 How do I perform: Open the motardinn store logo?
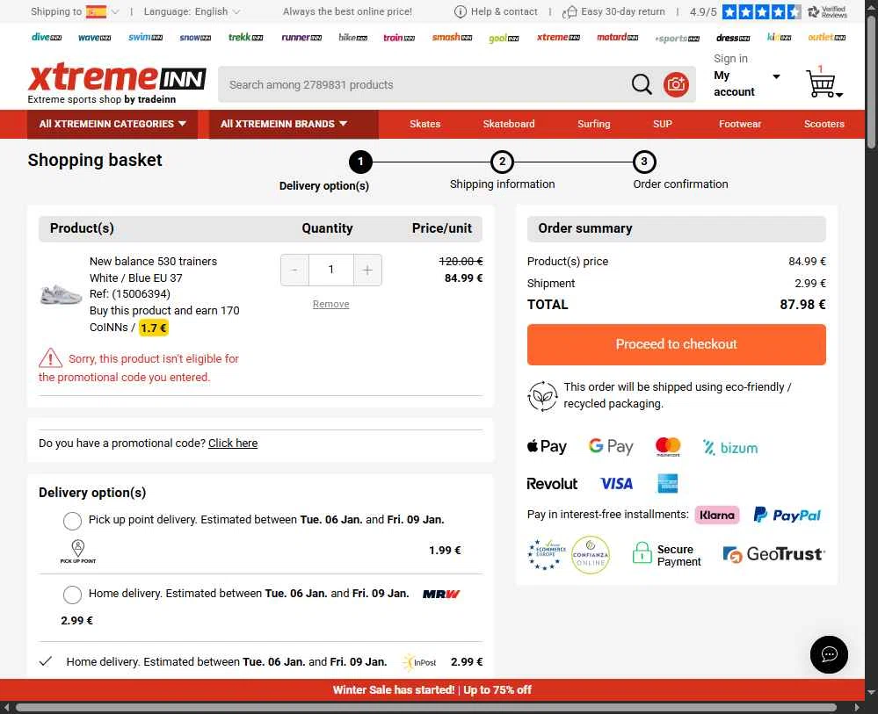(617, 37)
